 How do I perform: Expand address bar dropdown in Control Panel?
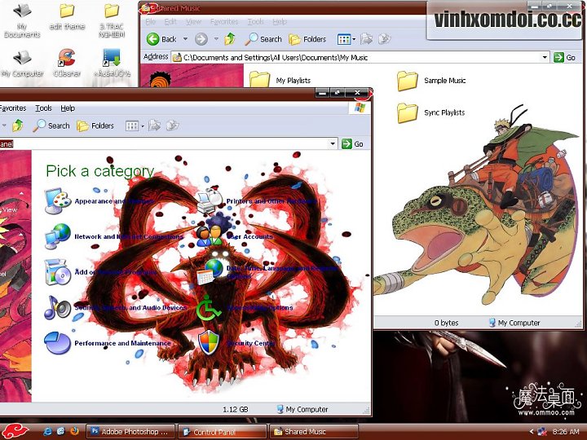[x=333, y=143]
